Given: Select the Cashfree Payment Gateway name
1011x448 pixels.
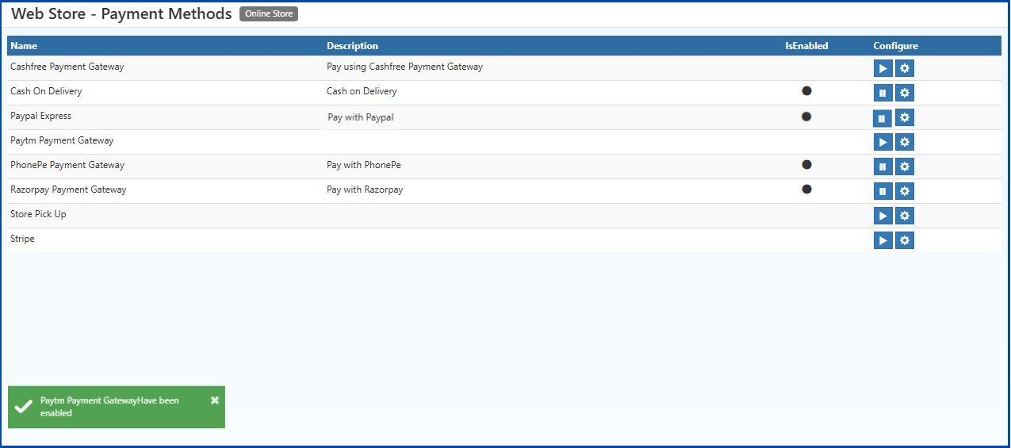Looking at the screenshot, I should point(67,67).
